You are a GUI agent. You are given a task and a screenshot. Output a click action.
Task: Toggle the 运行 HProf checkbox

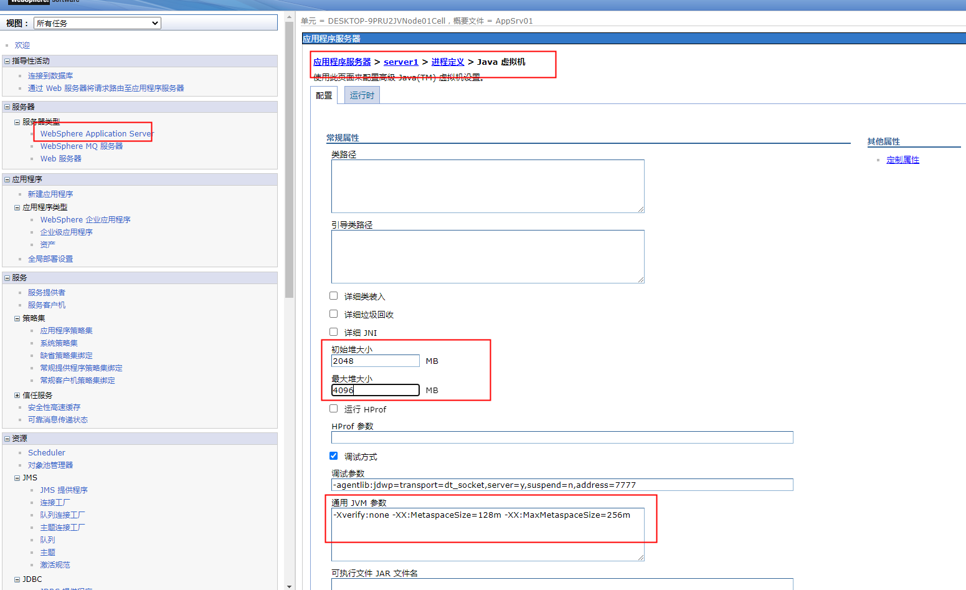coord(334,409)
